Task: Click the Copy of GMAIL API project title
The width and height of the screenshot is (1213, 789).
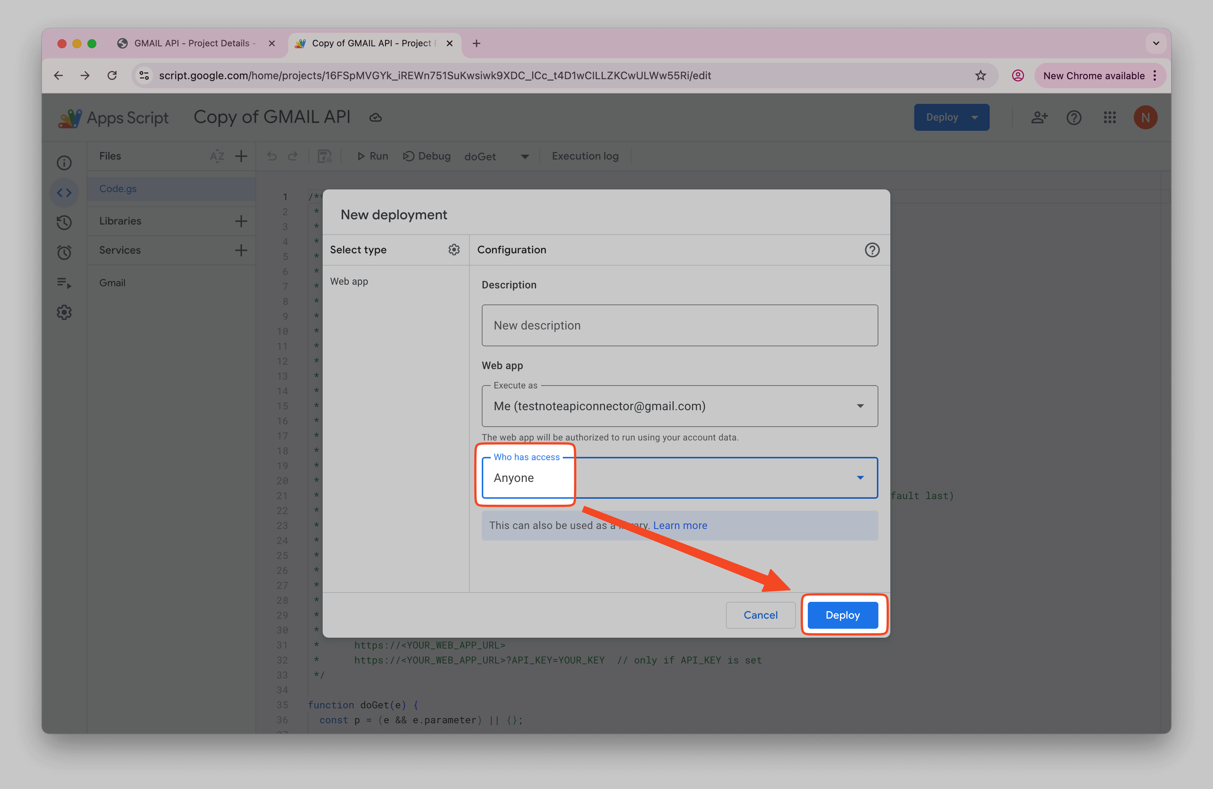Action: 272,117
